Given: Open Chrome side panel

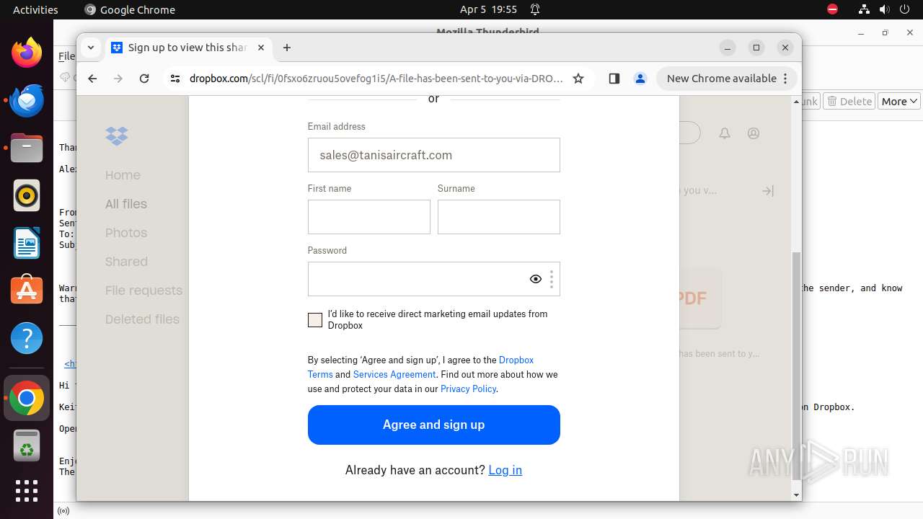Looking at the screenshot, I should click(x=614, y=79).
